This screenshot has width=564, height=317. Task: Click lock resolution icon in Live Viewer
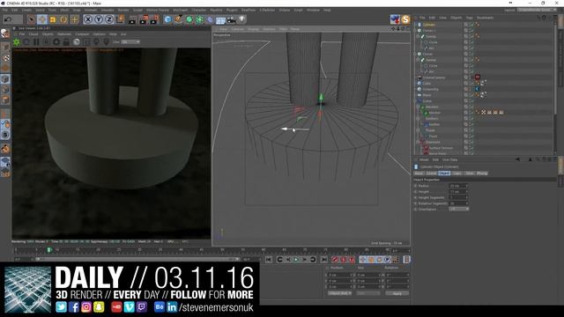pyautogui.click(x=66, y=42)
